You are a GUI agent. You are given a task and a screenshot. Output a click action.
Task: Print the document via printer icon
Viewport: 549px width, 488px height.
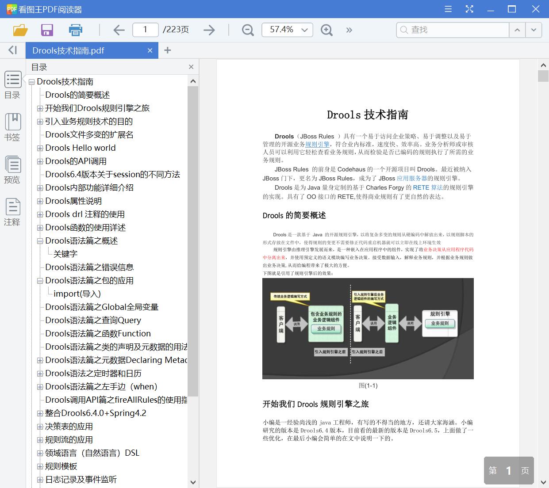point(76,30)
